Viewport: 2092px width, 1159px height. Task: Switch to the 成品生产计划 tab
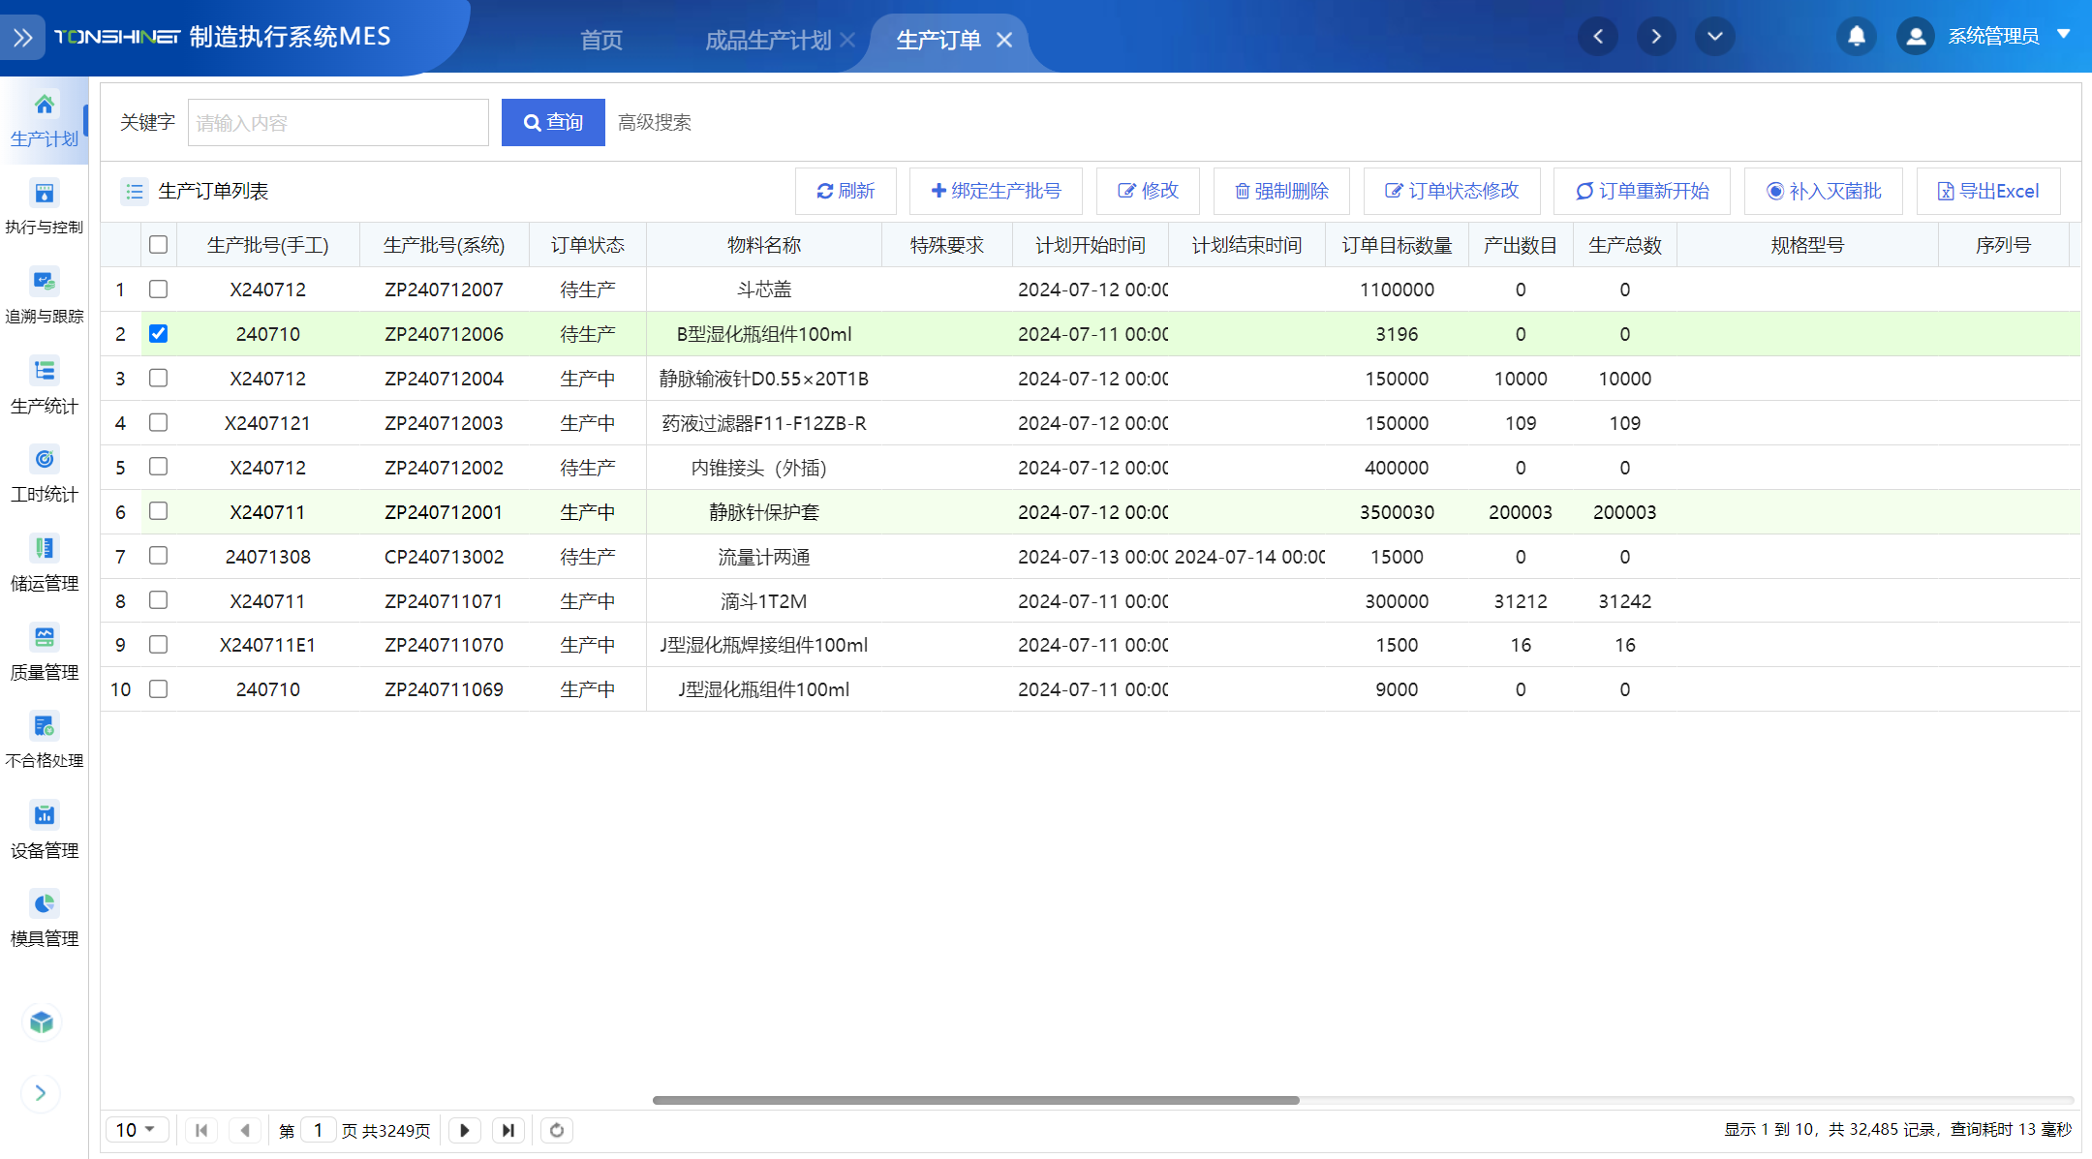767,40
